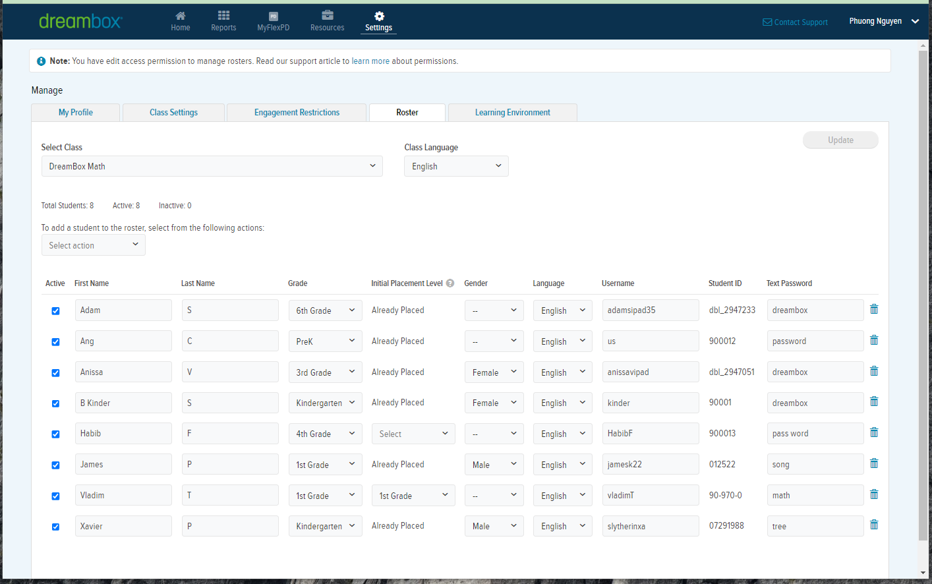
Task: Open the Reports grid icon
Action: point(223,16)
